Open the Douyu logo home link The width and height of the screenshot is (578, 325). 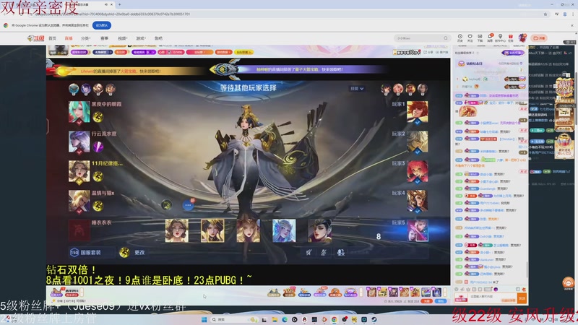pos(35,38)
